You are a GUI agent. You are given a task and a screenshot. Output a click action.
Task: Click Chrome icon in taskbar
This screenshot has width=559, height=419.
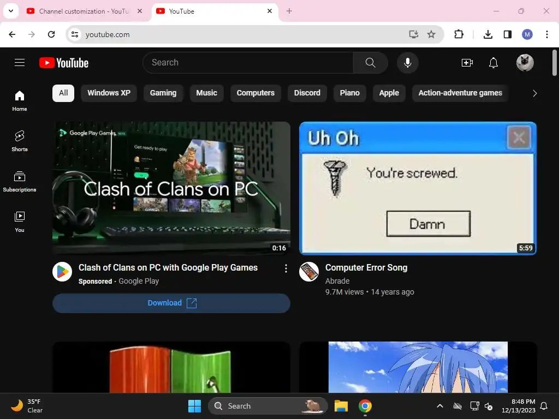tap(365, 406)
